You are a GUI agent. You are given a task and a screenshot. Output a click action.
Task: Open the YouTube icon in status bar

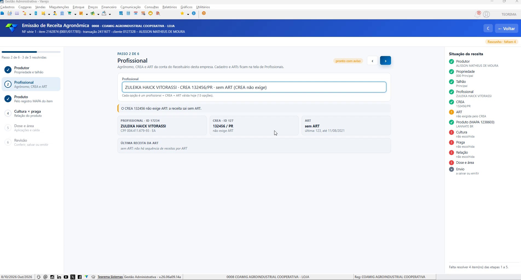coord(66,277)
